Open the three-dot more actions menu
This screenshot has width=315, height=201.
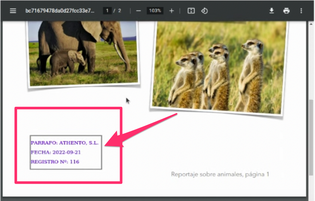tap(301, 11)
